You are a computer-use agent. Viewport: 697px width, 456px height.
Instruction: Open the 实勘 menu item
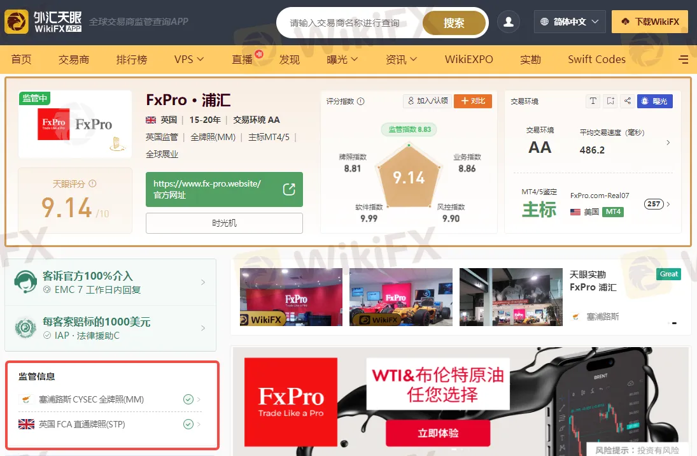coord(530,59)
